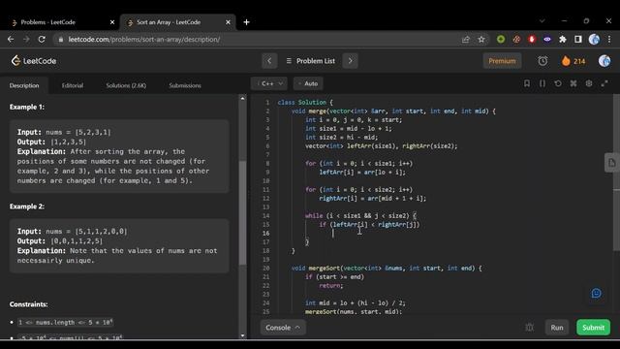Screen dimensions: 620x349
Task: Open Chrome profile avatar
Action: tap(594, 39)
